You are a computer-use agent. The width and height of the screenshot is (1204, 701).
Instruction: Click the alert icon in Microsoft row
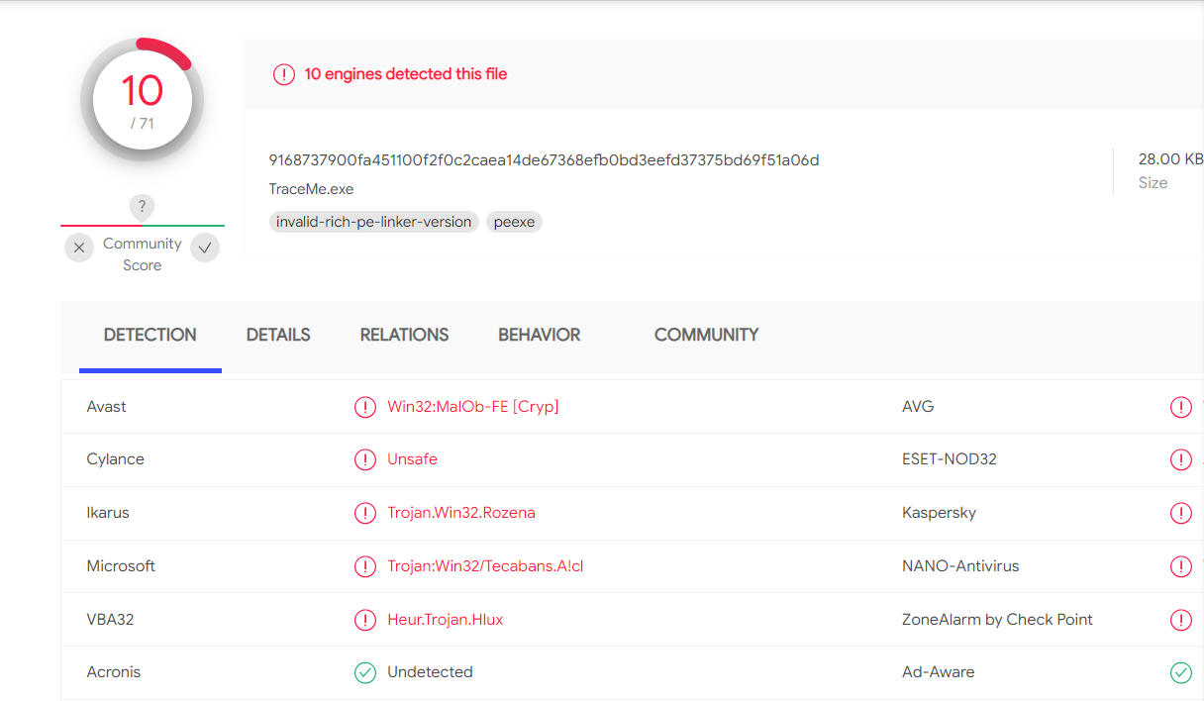(x=365, y=566)
